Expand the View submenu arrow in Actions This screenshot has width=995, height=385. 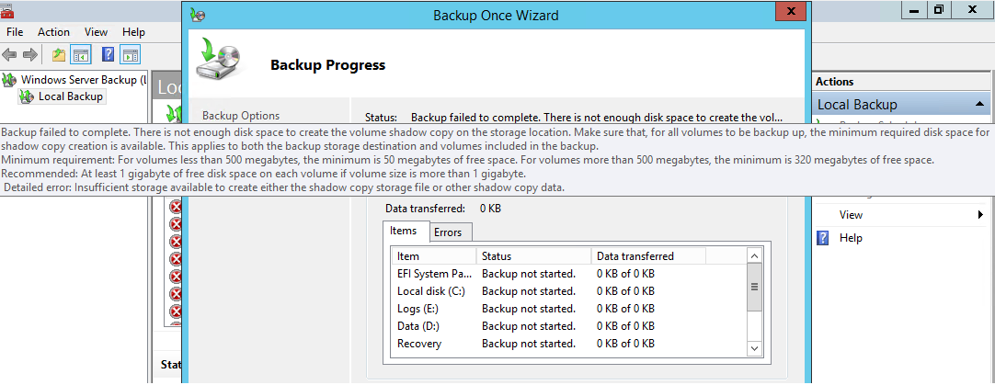(x=981, y=215)
